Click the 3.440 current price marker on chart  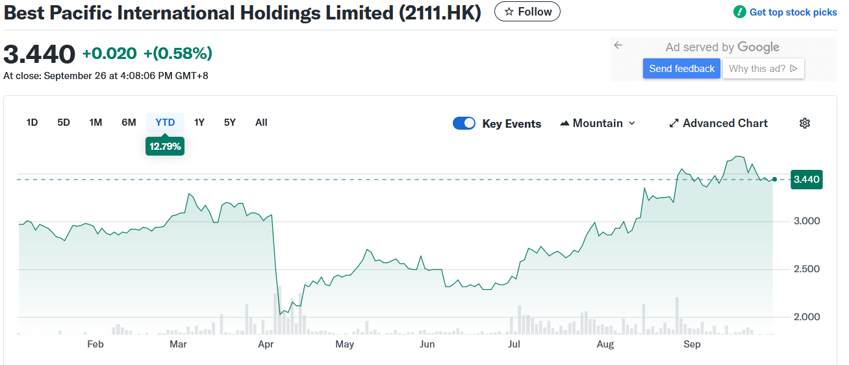pos(806,180)
